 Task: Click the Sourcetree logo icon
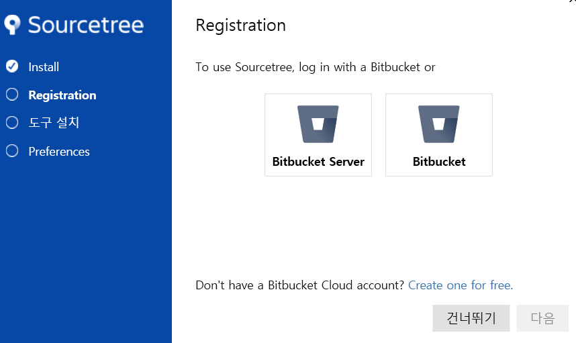(x=12, y=25)
